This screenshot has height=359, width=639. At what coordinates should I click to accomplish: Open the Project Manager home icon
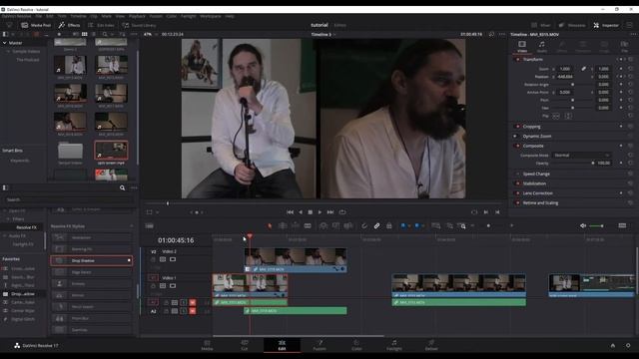pos(613,345)
